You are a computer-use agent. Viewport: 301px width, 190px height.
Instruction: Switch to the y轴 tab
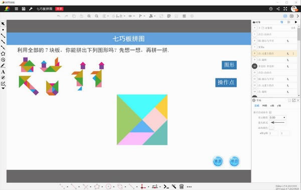point(279,106)
